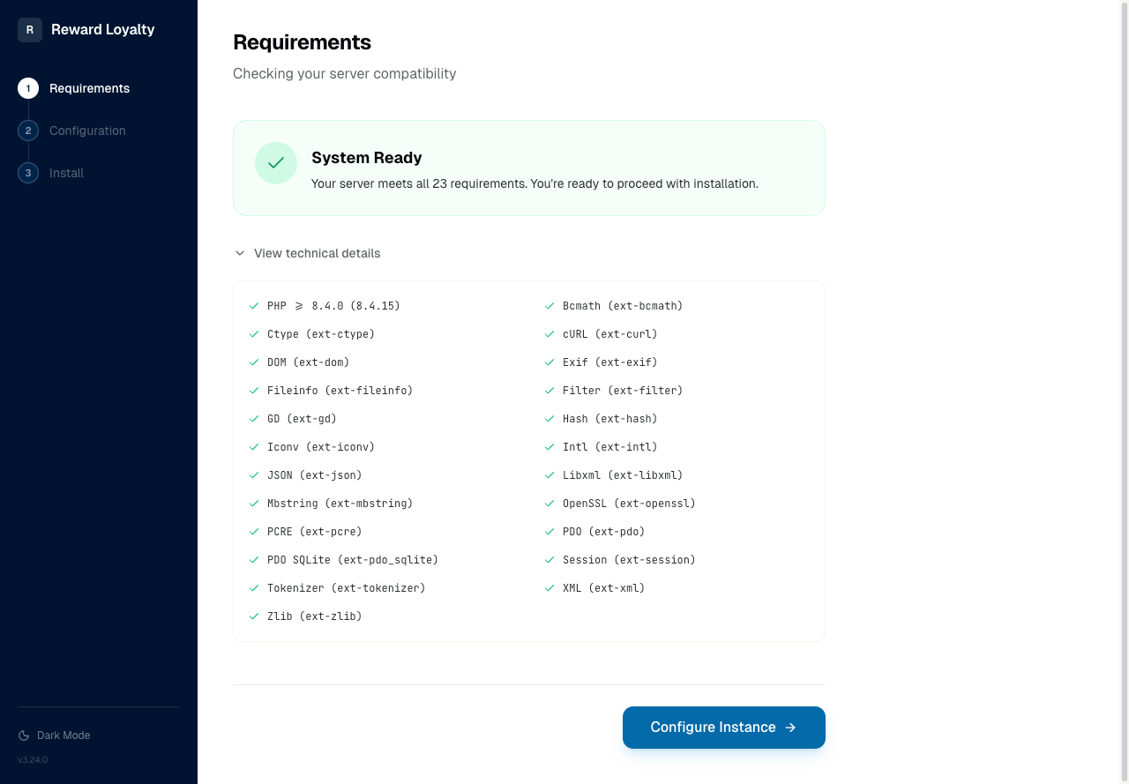Select the Install step

click(66, 173)
